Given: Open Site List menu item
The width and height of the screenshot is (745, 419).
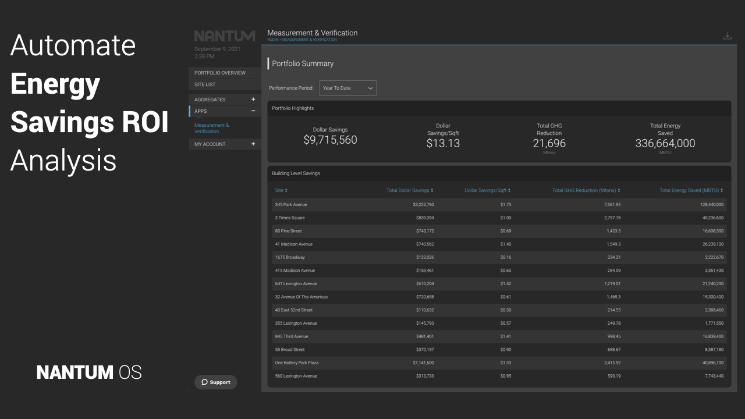Looking at the screenshot, I should 225,84.
